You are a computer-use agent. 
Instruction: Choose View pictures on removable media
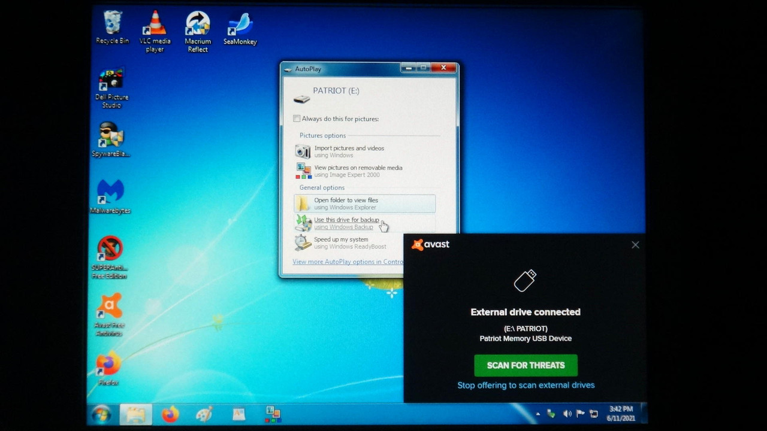(365, 171)
